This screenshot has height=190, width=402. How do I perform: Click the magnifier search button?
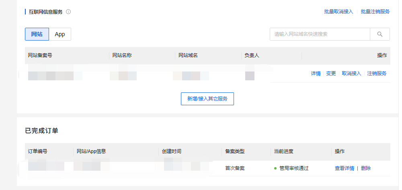379,34
